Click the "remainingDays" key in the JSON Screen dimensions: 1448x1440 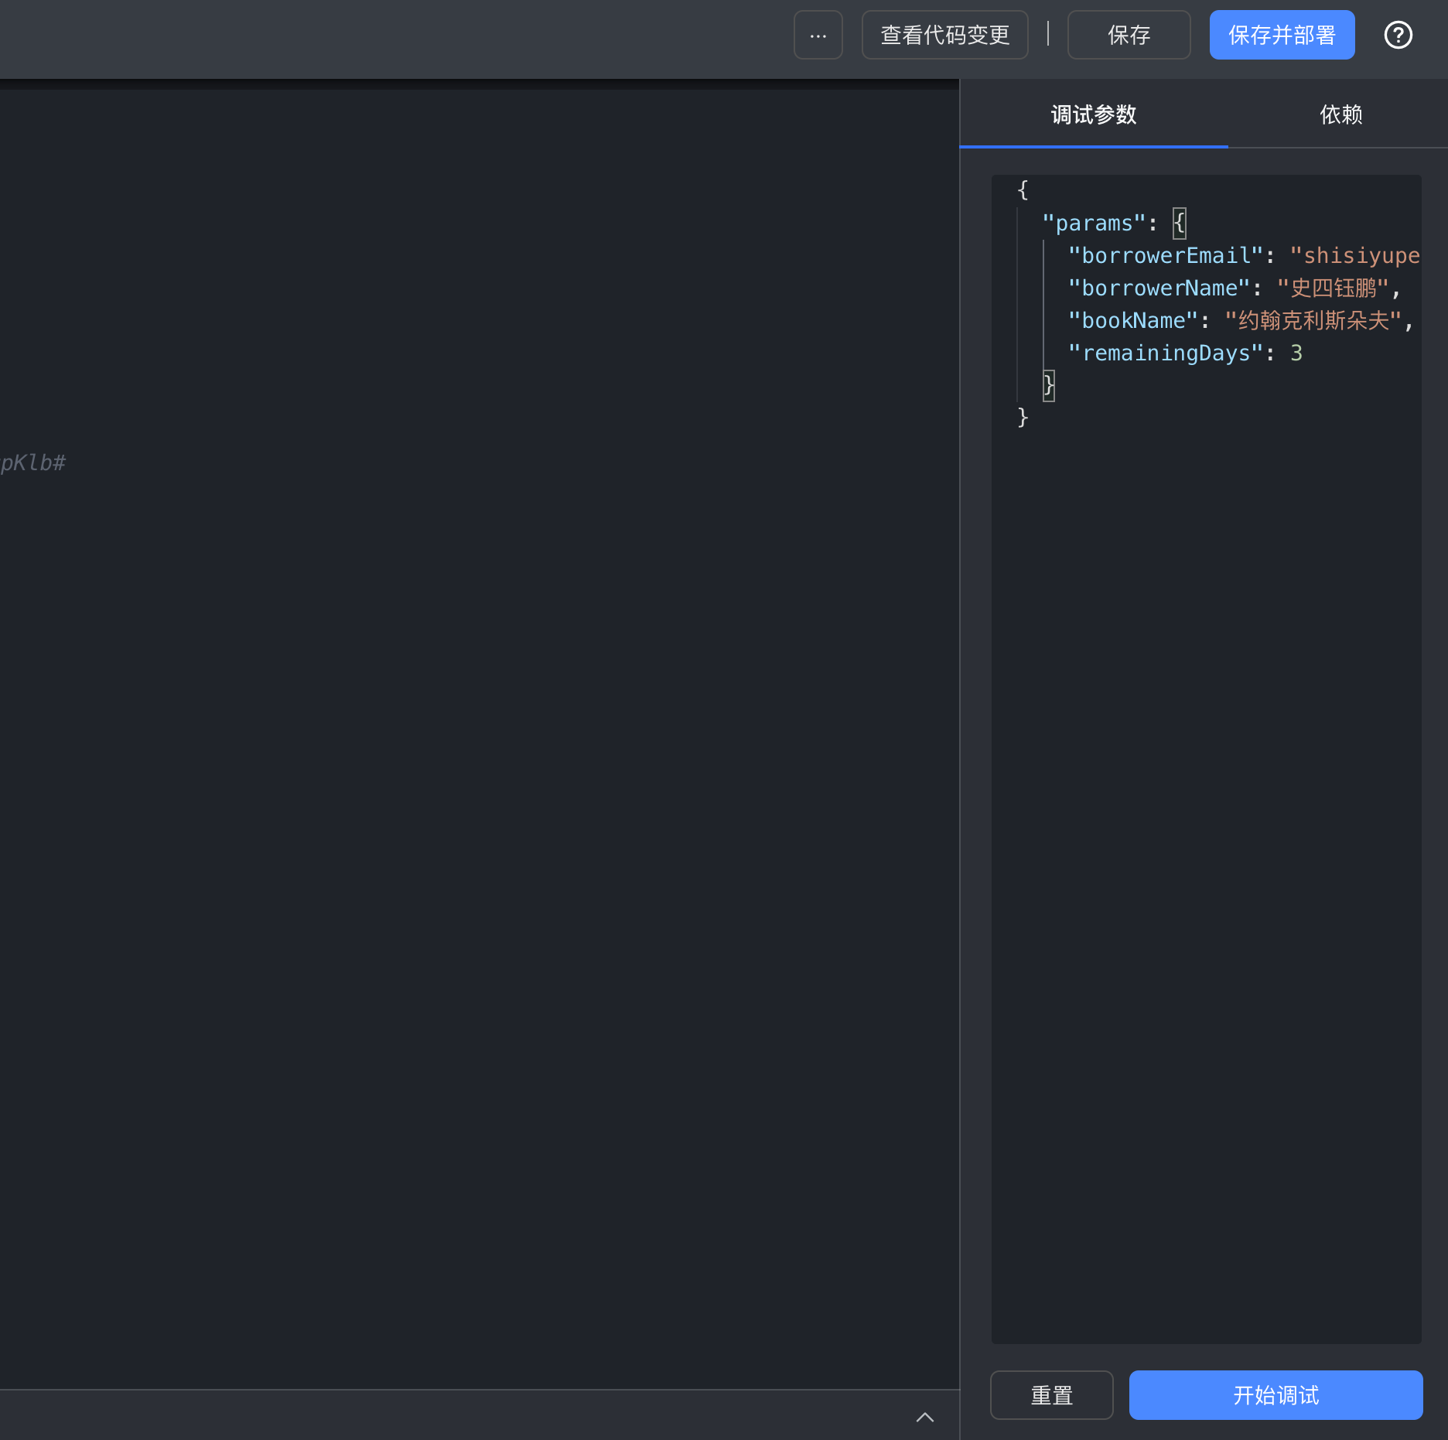tap(1165, 353)
